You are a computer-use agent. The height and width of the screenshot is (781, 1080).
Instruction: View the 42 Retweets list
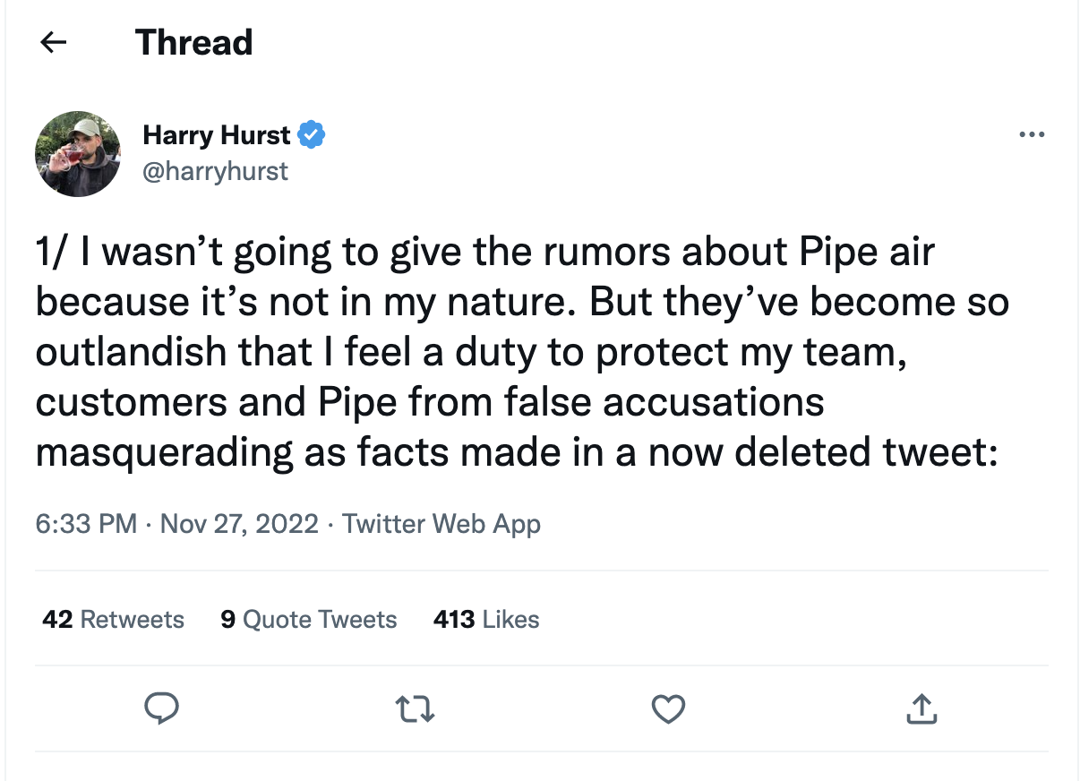tap(113, 619)
